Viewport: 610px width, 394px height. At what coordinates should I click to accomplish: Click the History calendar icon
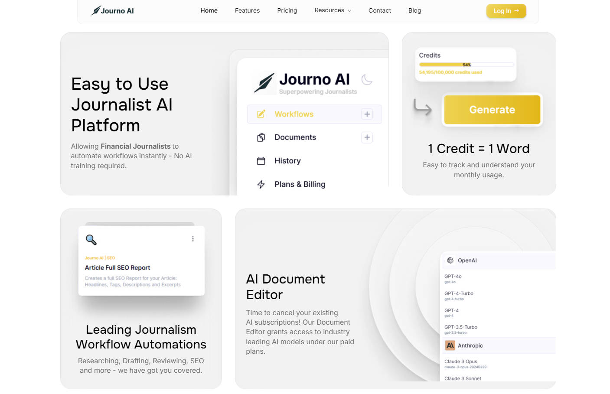pos(261,161)
